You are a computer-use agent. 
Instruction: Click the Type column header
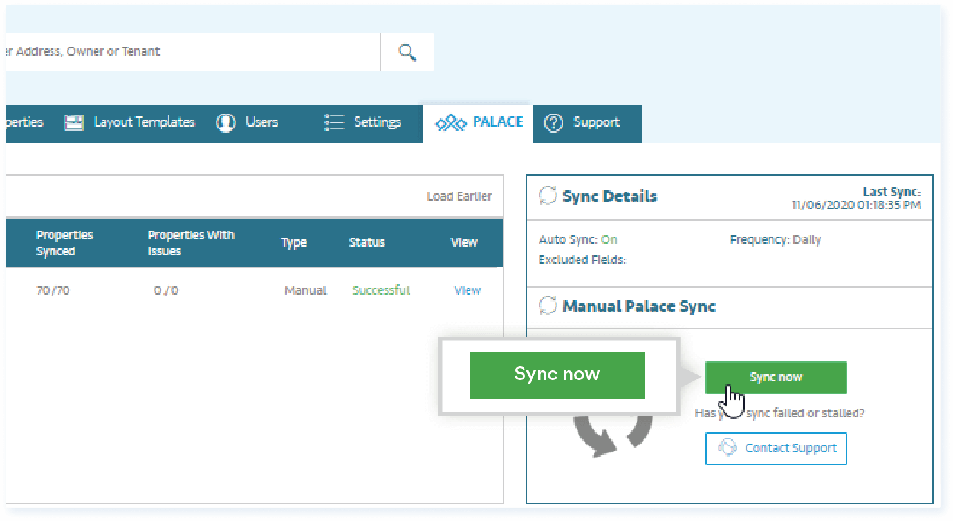coord(294,243)
